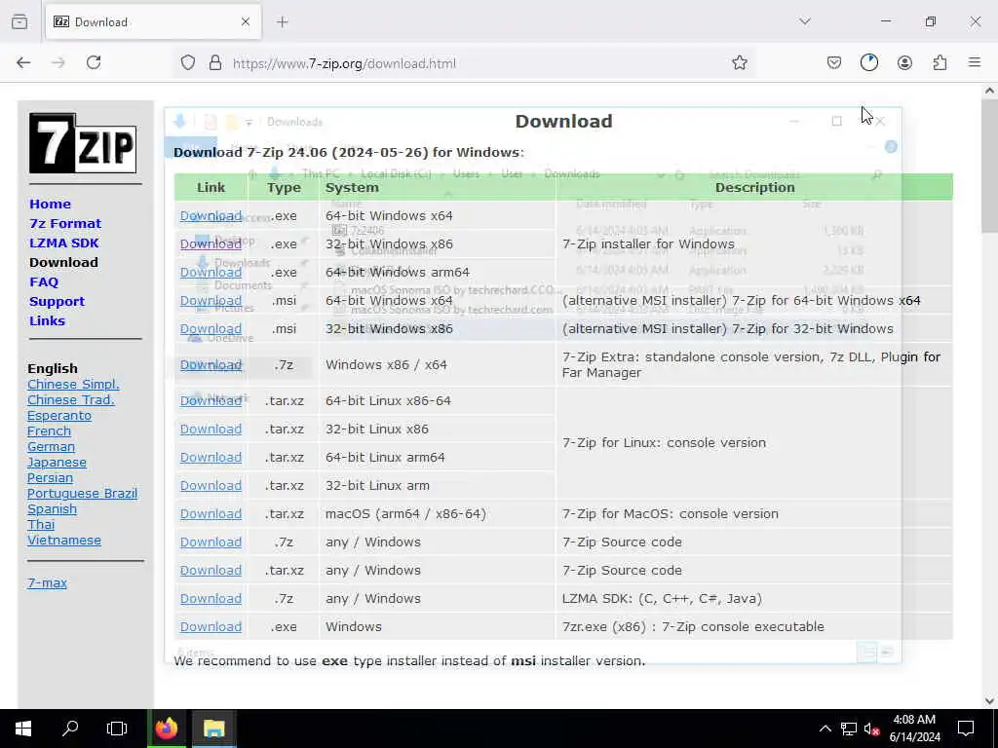Open the notification center icon
Viewport: 998px width, 748px height.
[966, 729]
